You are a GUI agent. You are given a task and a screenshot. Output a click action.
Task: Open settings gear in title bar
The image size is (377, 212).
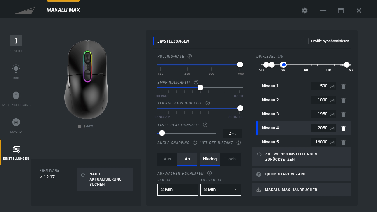click(305, 10)
